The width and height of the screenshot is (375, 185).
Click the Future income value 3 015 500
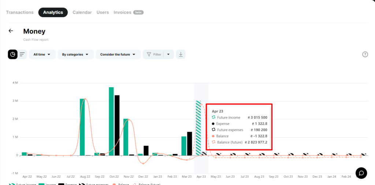[257, 117]
